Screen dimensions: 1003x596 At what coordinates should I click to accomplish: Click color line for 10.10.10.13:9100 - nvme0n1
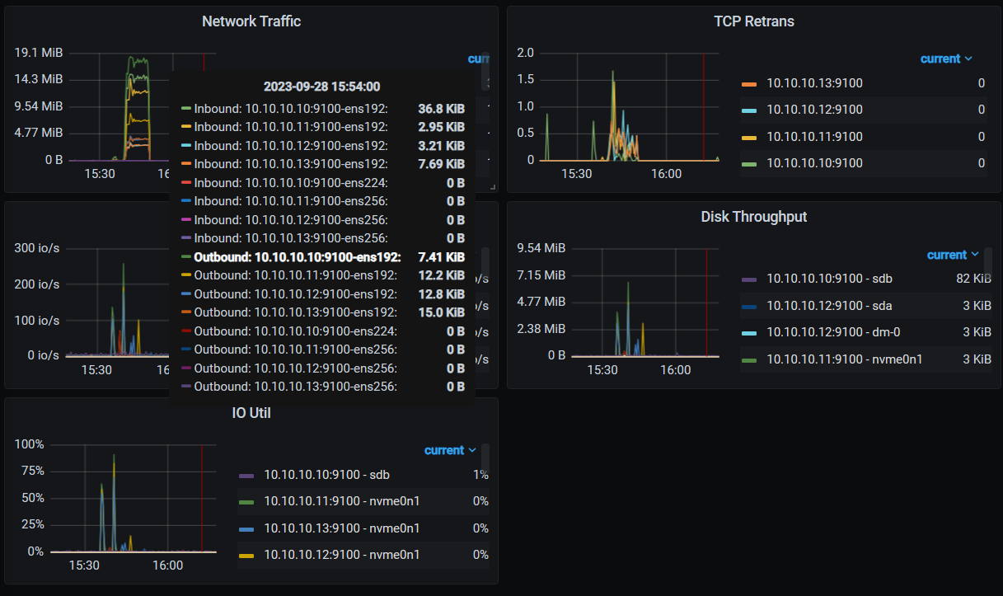click(x=246, y=528)
